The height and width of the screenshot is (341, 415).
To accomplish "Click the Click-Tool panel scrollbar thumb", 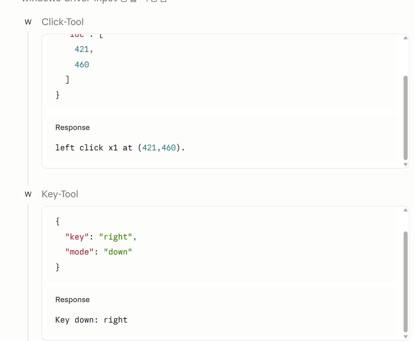I will (x=406, y=118).
